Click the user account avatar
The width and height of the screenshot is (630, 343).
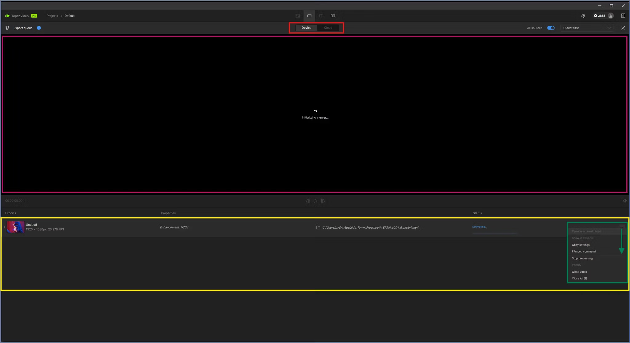(611, 16)
